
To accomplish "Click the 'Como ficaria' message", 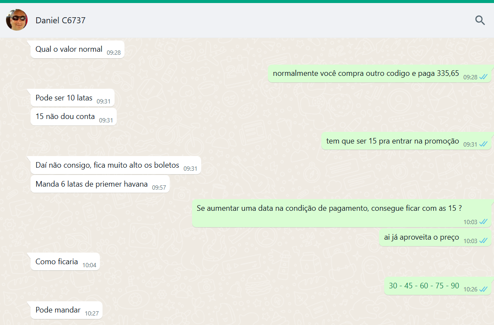I will click(57, 262).
